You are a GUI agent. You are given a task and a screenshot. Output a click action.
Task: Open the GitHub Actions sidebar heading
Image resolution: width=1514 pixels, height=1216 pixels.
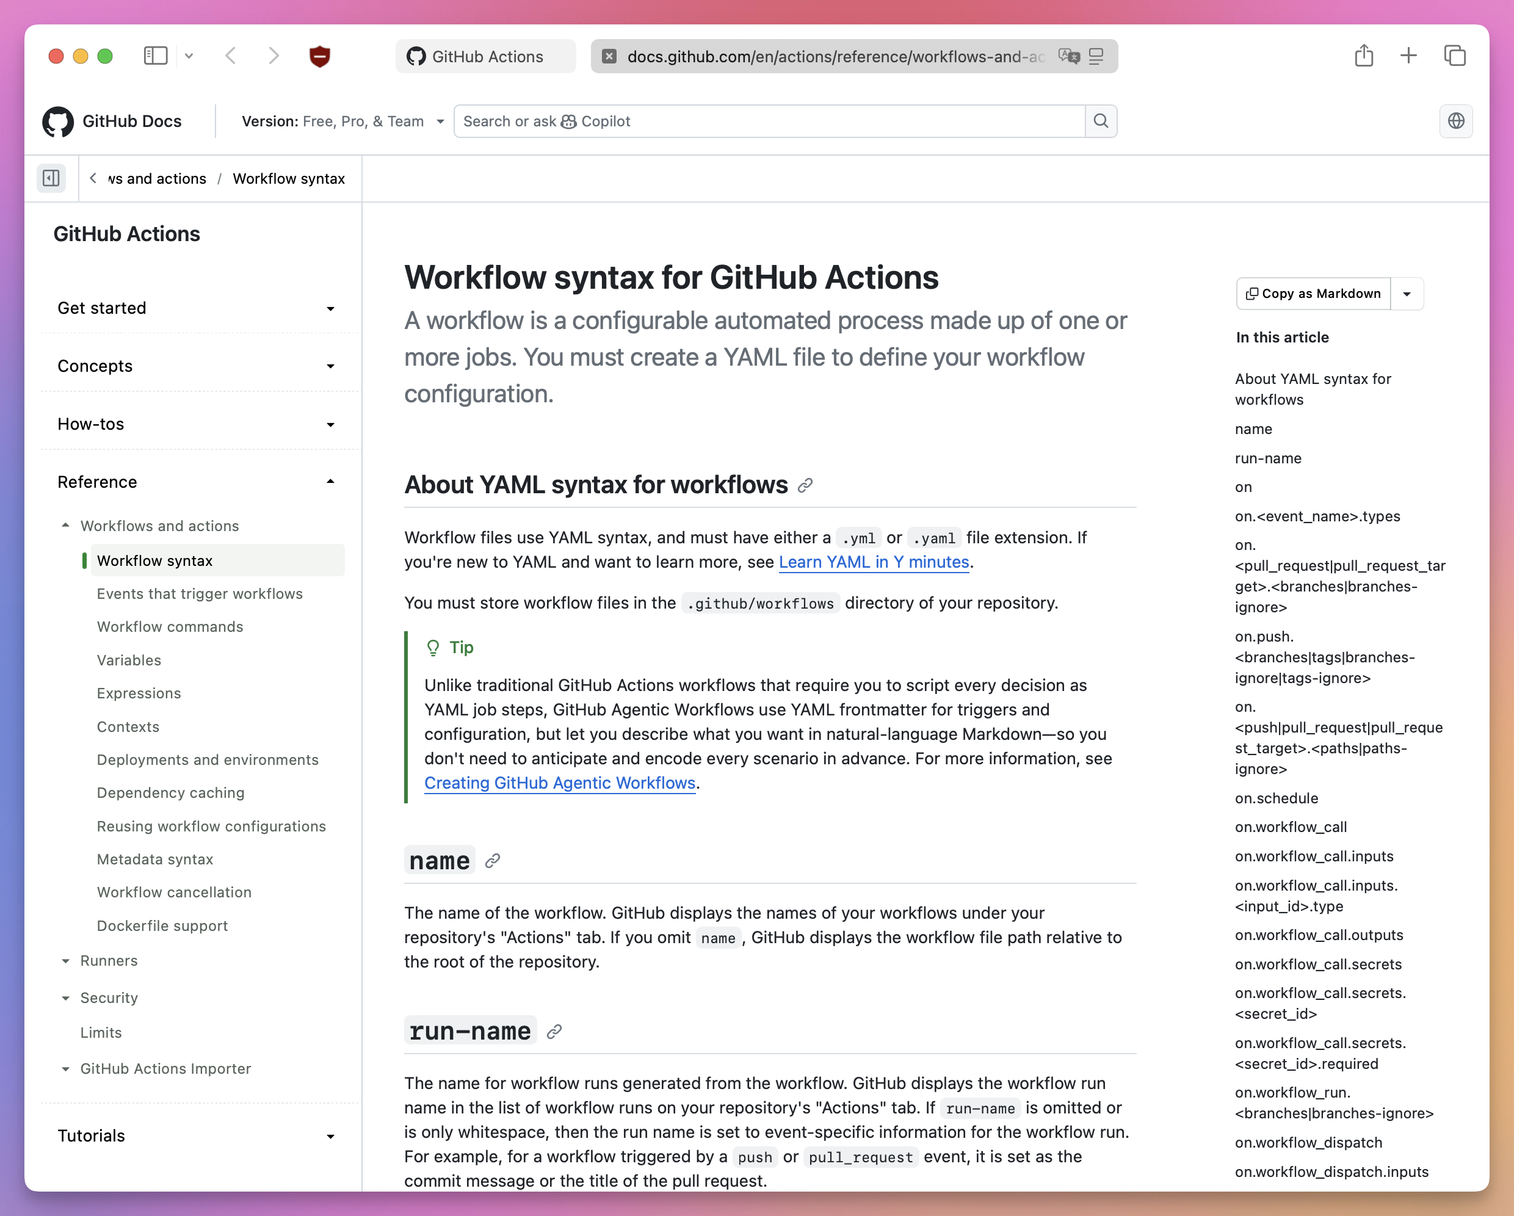click(126, 234)
